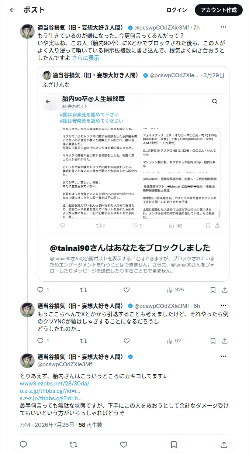Image resolution: width=249 pixels, height=453 pixels.
Task: Open the avatar of the 6h post
Action: click(x=27, y=309)
